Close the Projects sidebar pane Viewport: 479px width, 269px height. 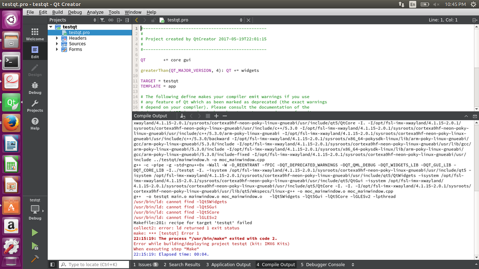pyautogui.click(x=127, y=20)
